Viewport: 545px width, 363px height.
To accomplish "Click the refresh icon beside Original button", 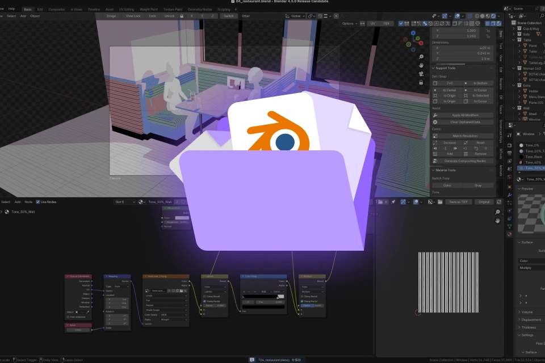I will pos(499,202).
